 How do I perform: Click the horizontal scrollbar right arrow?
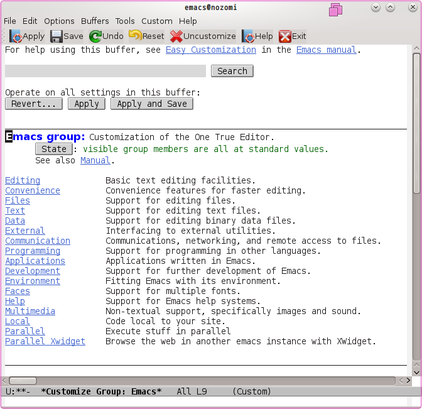tap(409, 381)
